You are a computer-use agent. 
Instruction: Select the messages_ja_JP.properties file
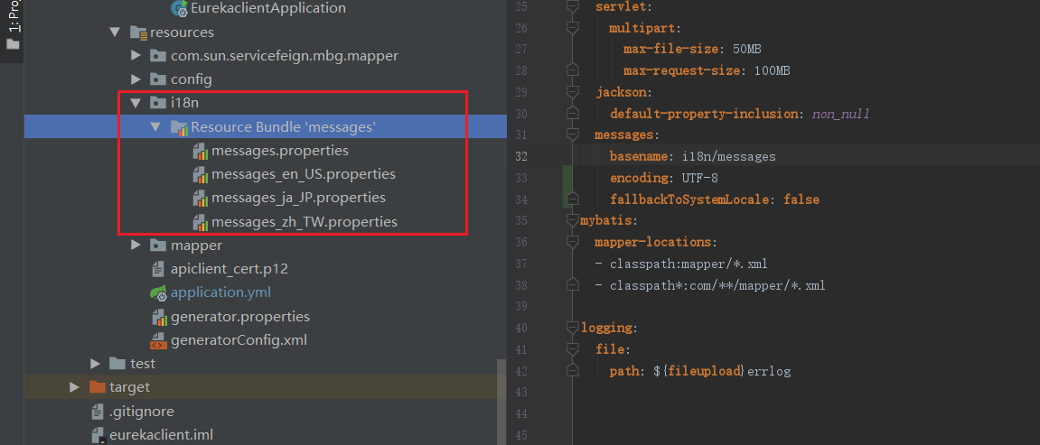(298, 198)
